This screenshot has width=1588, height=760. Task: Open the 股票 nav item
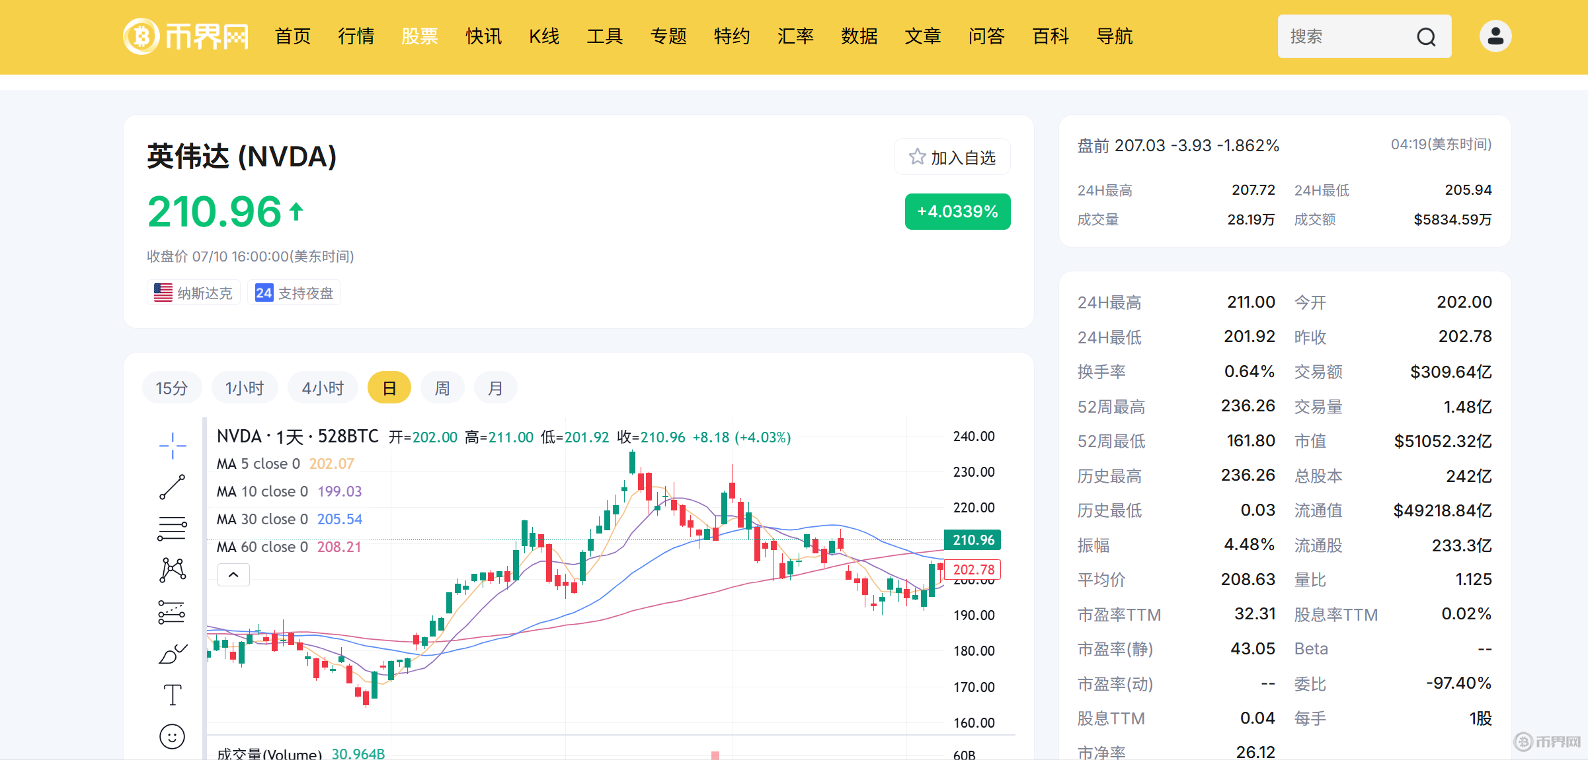tap(420, 36)
